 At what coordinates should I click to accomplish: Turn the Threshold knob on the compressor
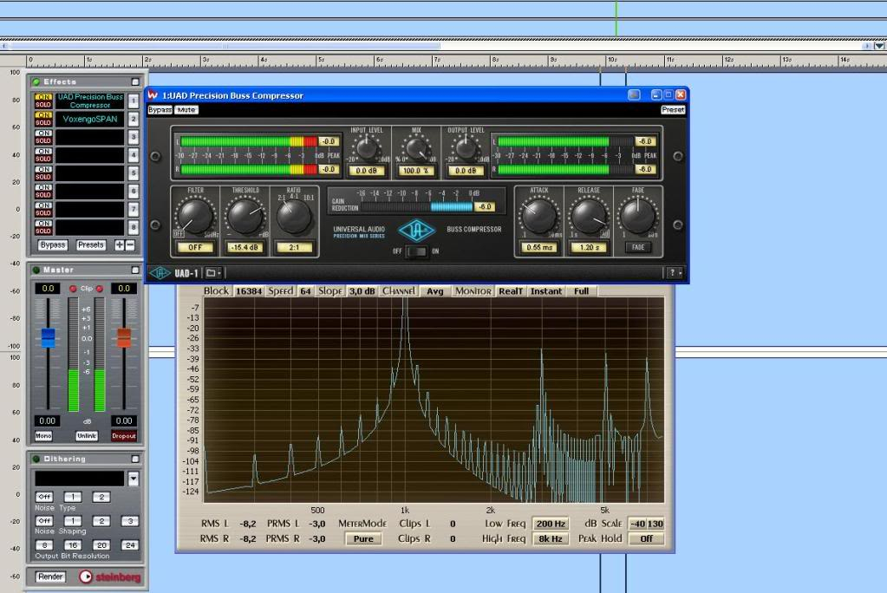click(245, 216)
